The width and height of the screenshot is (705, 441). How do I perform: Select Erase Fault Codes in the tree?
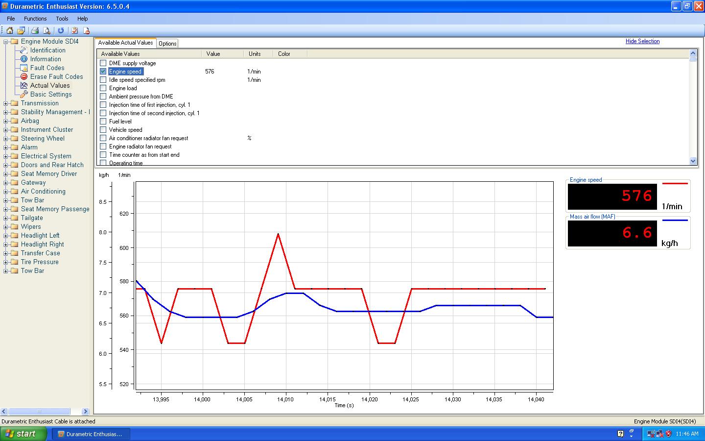pos(56,77)
